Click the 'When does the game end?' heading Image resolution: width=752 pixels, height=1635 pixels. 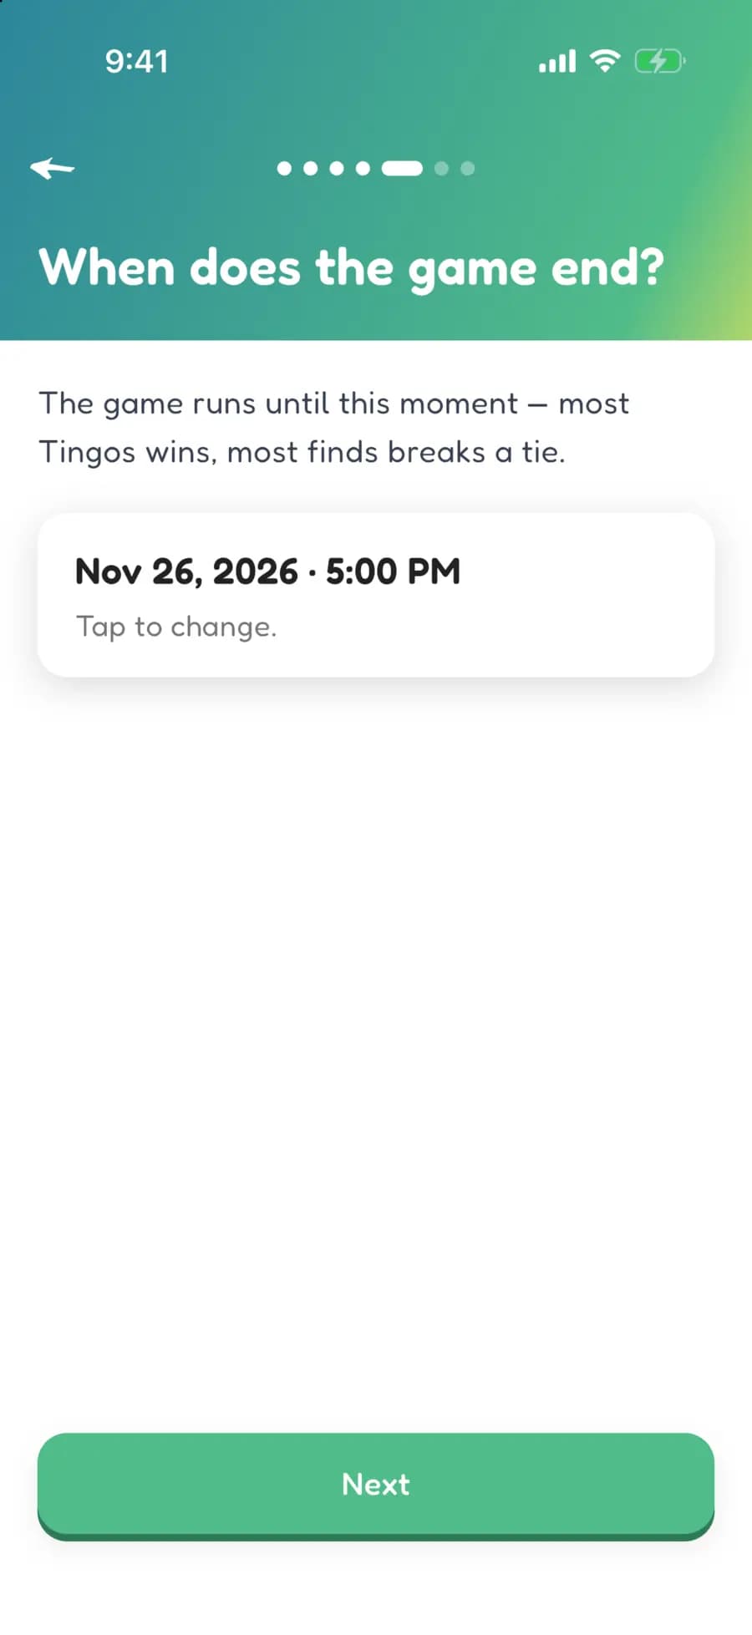pos(352,269)
